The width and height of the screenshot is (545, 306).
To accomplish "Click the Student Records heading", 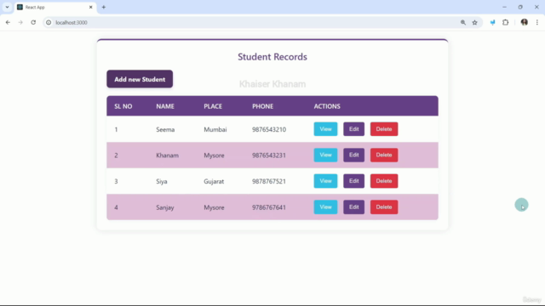I will point(272,57).
